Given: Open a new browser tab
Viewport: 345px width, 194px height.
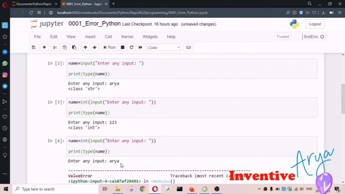Looking at the screenshot, I should point(114,4).
